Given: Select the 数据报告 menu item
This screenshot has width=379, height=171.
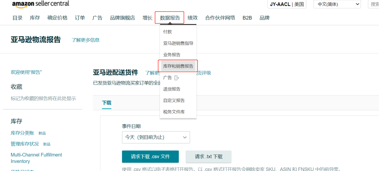Looking at the screenshot, I should point(169,18).
